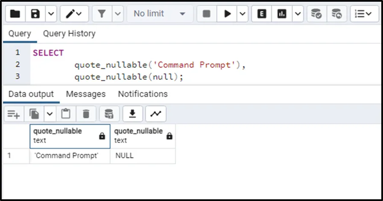This screenshot has height=201, width=383.
Task: Download the results as a file
Action: (133, 114)
